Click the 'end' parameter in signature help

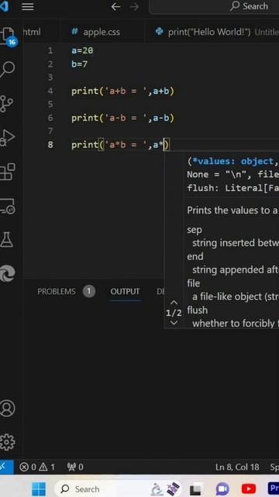(195, 256)
